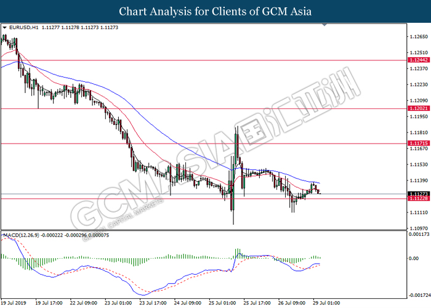The height and width of the screenshot is (308, 431).
Task: Click the 19 Jul 2019 date label
Action: tap(14, 303)
